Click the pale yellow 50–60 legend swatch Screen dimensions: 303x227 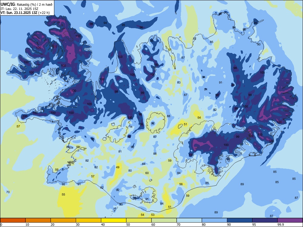click(x=139, y=220)
